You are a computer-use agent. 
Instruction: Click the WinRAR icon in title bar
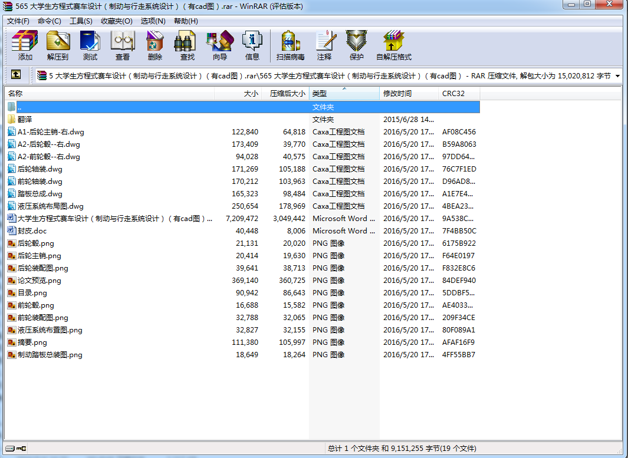(7, 6)
